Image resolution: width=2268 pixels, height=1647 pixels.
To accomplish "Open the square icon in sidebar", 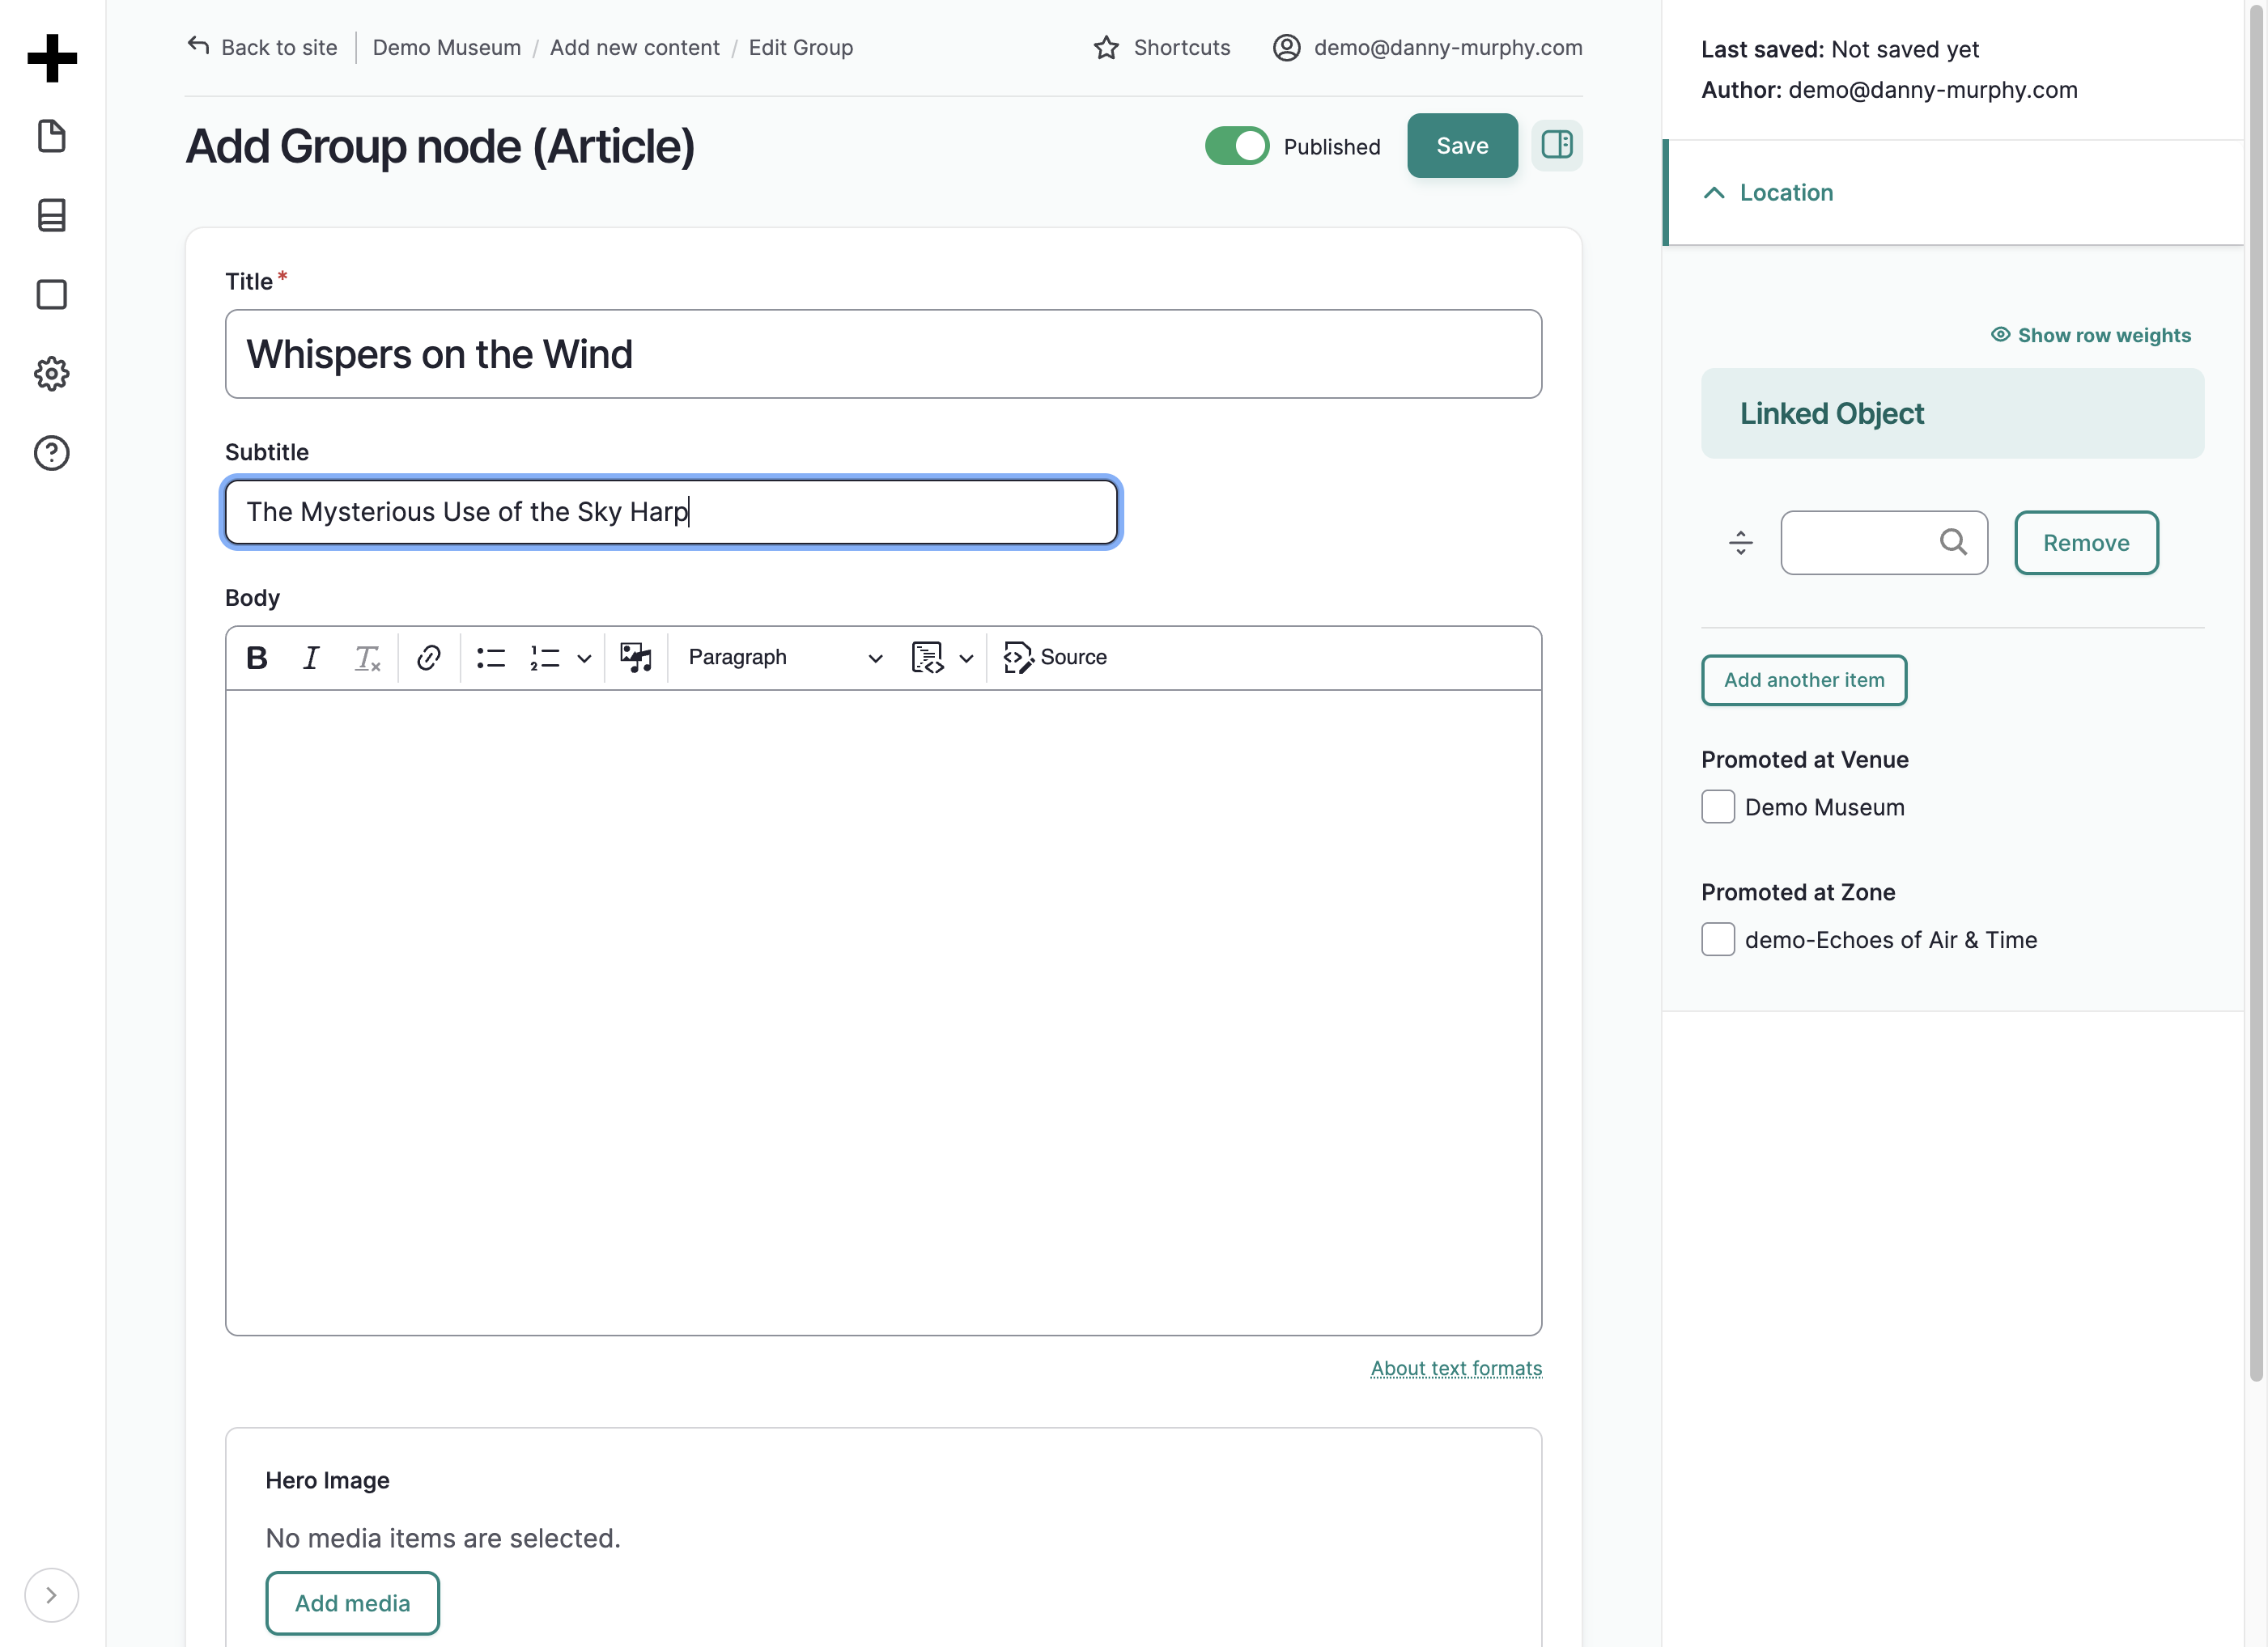I will pyautogui.click(x=52, y=294).
